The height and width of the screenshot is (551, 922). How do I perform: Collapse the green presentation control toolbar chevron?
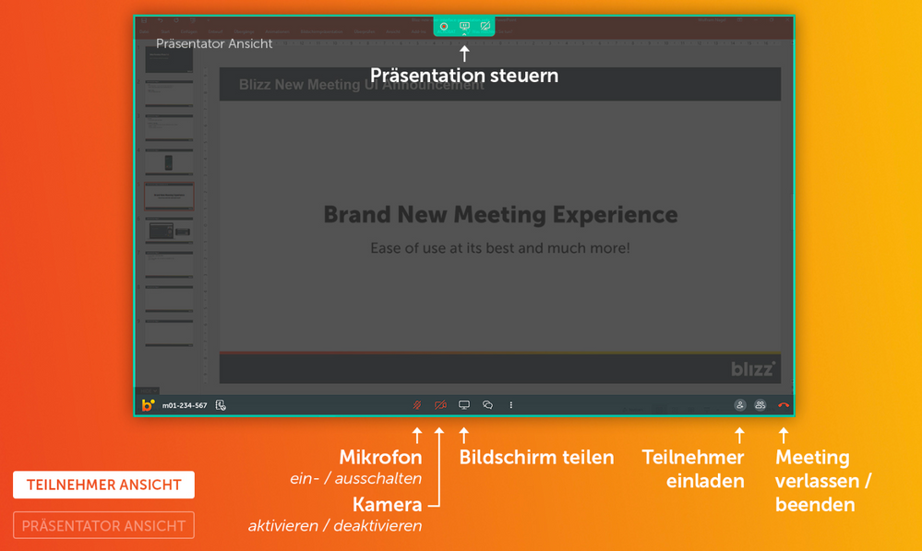pos(464,34)
